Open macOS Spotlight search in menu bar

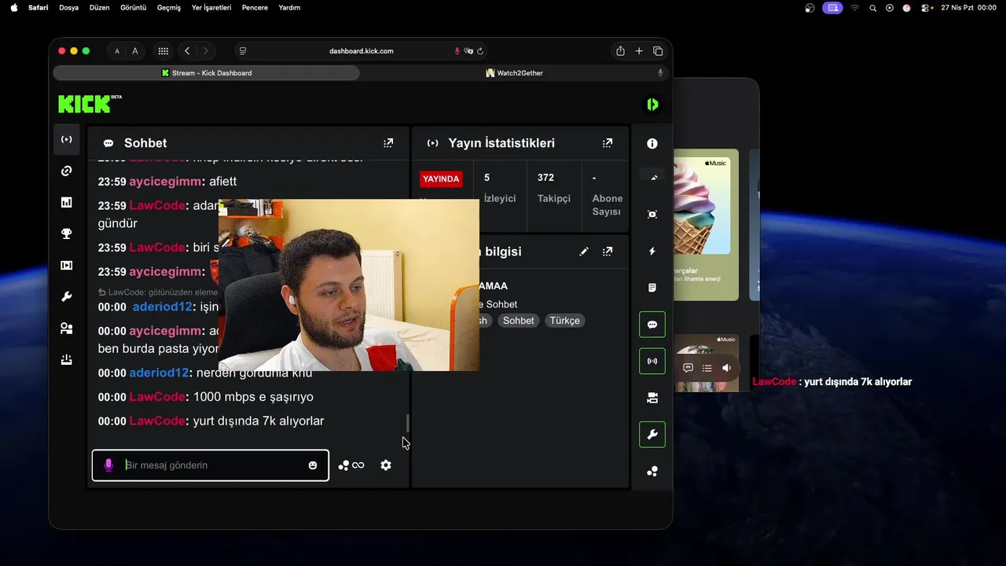point(872,7)
